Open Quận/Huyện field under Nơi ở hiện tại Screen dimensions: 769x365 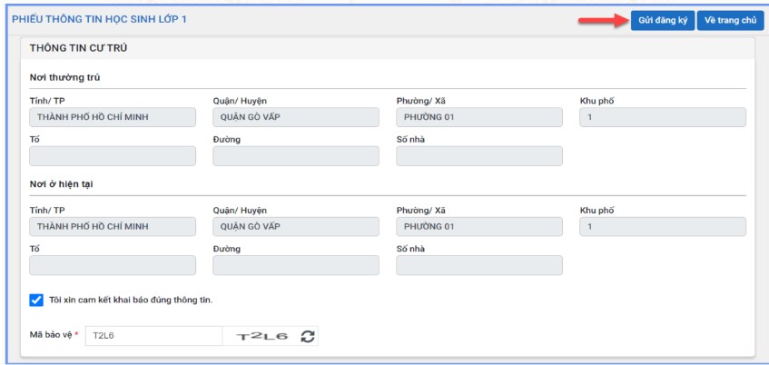coord(296,226)
